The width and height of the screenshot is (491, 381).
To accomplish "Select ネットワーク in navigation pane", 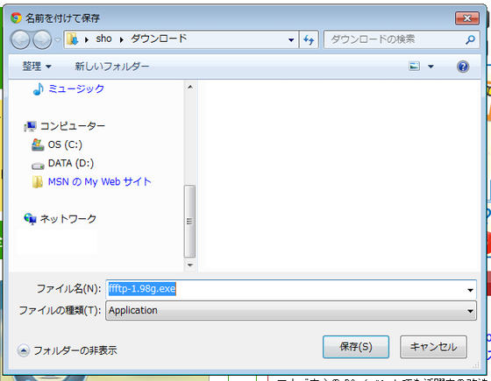I will [x=60, y=219].
